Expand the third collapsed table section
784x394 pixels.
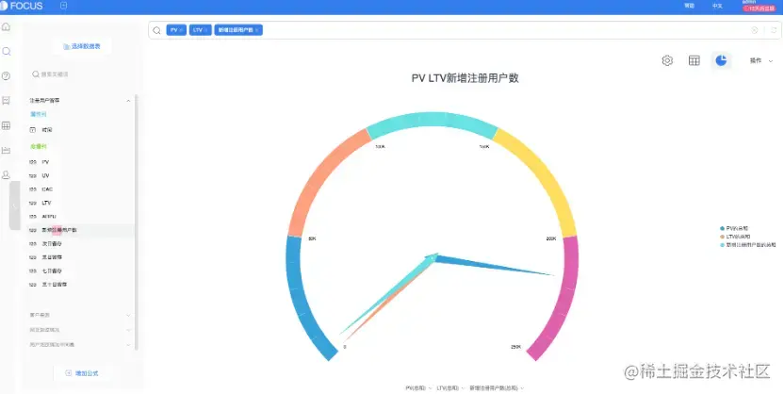click(x=128, y=345)
